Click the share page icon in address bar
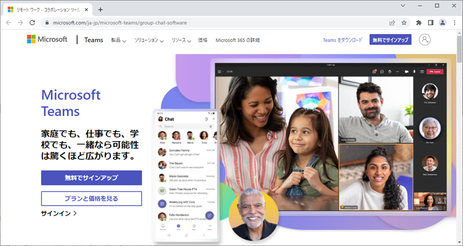463x246 pixels. [x=392, y=22]
